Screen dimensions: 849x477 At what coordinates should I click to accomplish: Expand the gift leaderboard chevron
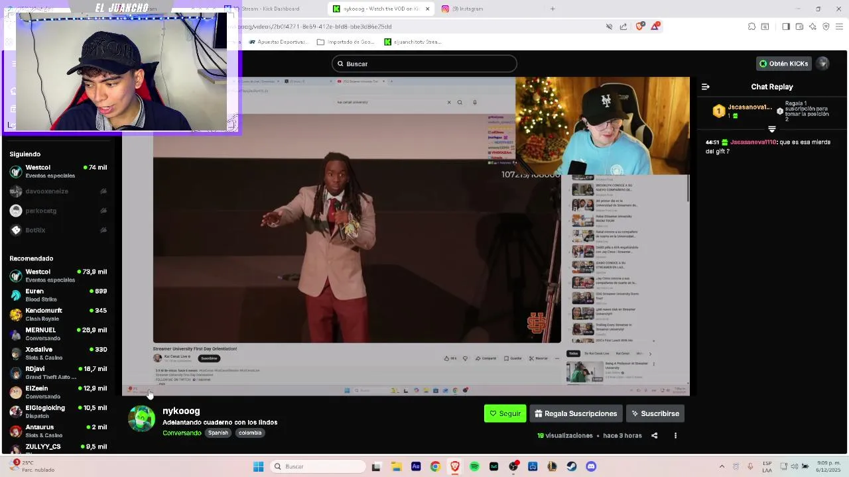click(x=771, y=129)
